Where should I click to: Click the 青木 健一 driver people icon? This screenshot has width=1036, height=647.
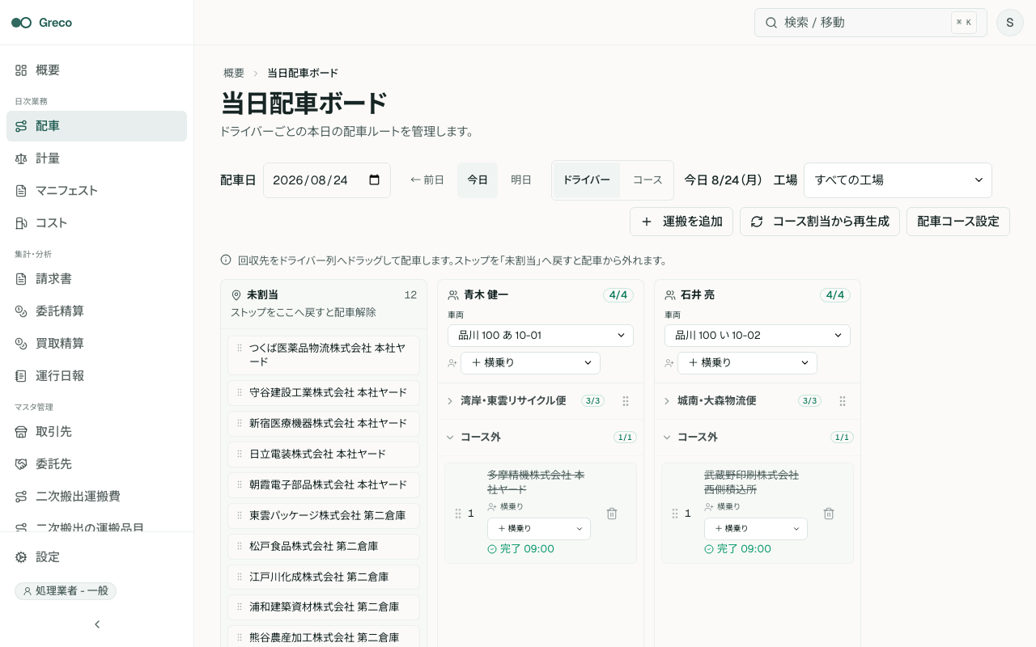453,295
